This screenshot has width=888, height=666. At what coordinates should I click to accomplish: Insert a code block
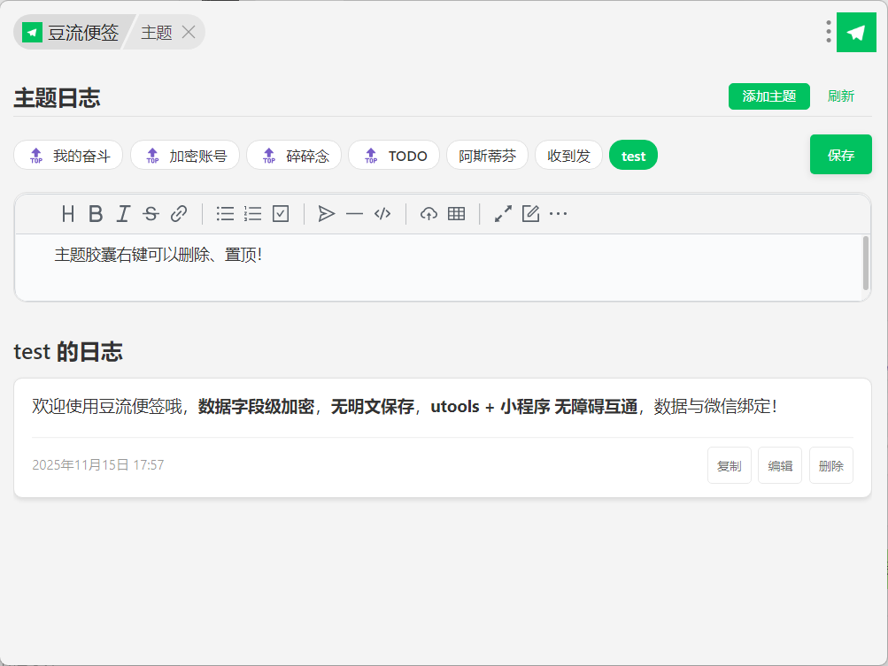coord(382,213)
